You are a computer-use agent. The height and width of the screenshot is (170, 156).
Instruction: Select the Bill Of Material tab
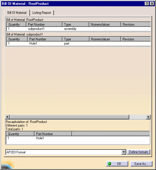[17, 13]
